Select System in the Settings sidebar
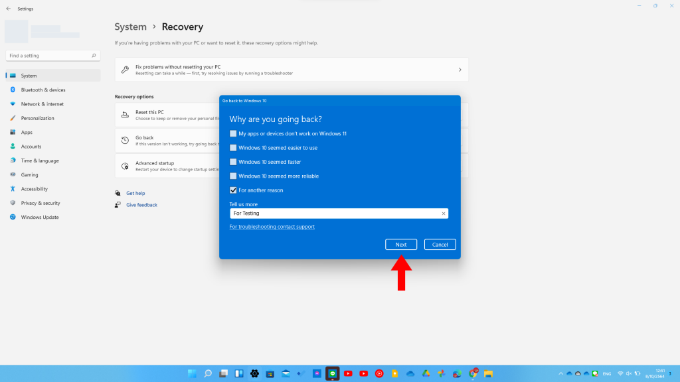The height and width of the screenshot is (382, 680). 53,76
